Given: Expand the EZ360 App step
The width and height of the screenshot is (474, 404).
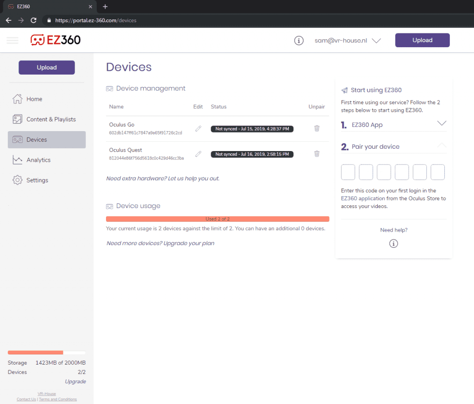Looking at the screenshot, I should (442, 124).
